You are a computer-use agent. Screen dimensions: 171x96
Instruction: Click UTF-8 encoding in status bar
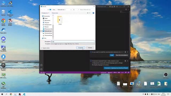[115, 73]
